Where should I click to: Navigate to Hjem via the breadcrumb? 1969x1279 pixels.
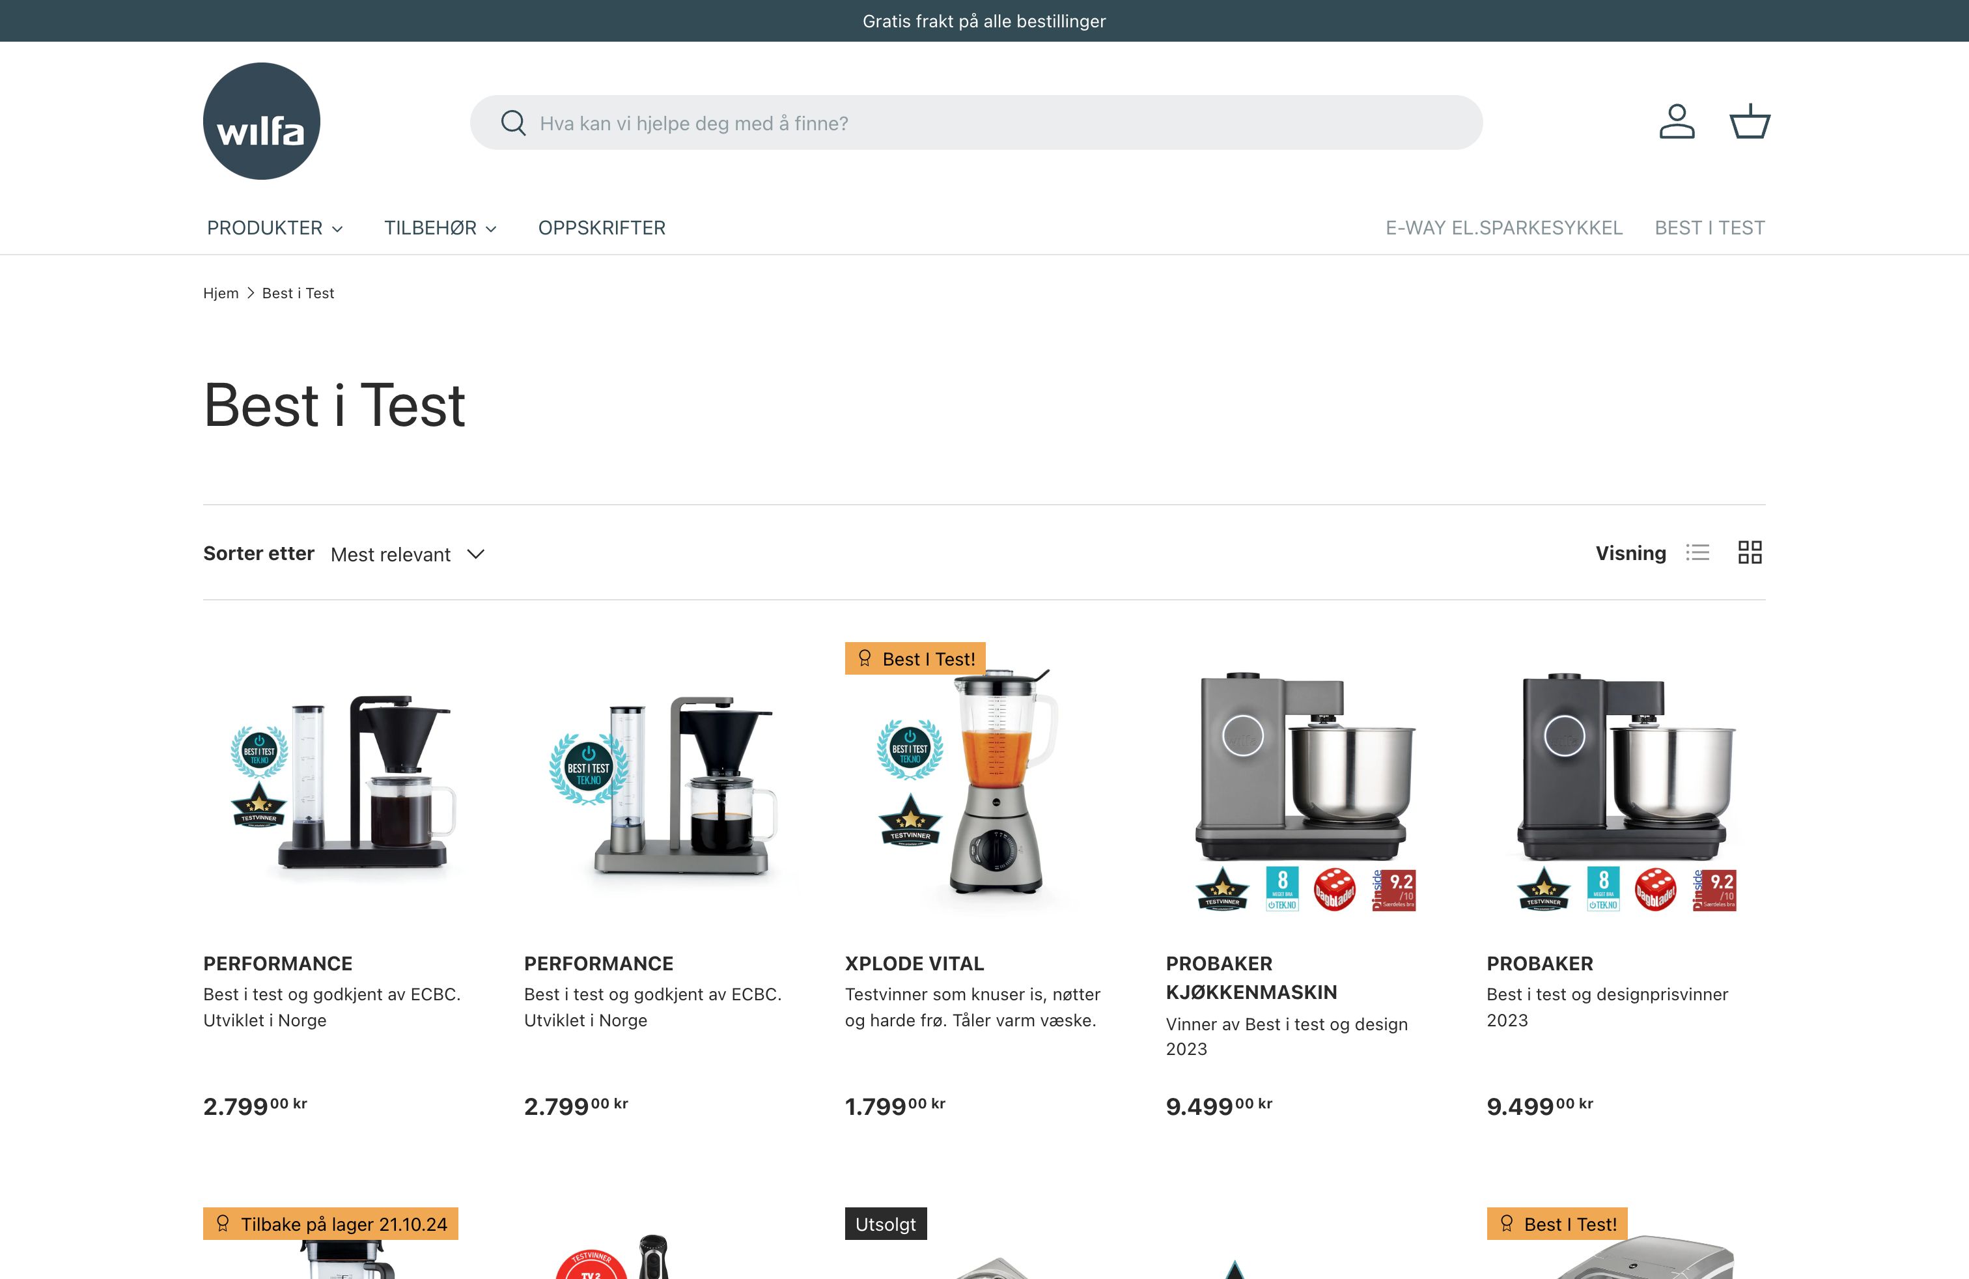click(221, 293)
